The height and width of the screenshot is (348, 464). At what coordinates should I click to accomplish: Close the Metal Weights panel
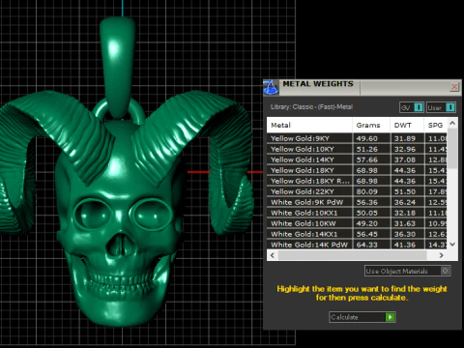454,87
